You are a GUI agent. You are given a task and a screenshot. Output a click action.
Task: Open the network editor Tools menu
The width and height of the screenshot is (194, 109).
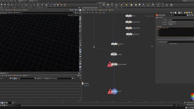96,13
